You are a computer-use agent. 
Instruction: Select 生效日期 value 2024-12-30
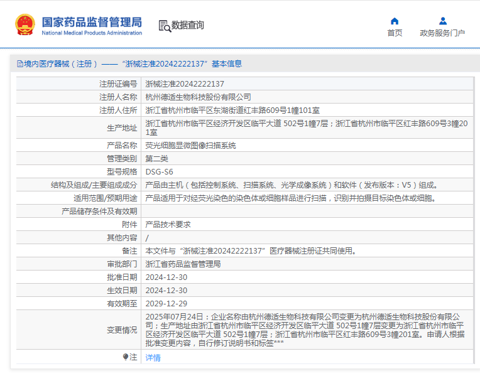[166, 291]
